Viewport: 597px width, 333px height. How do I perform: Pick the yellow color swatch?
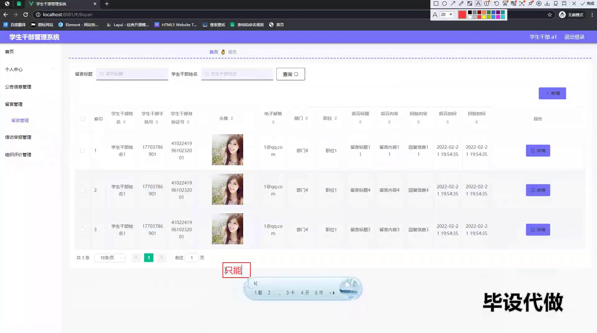(484, 17)
